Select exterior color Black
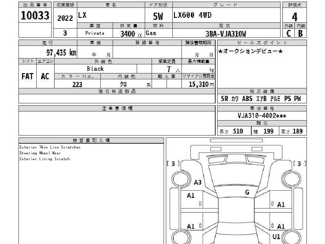 95,69
